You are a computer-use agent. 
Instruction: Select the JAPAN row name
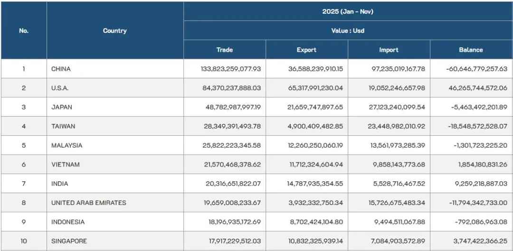[x=62, y=107]
